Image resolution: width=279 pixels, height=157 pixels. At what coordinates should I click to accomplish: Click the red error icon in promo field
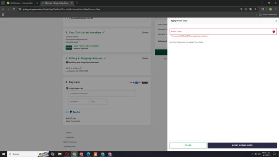click(x=274, y=31)
